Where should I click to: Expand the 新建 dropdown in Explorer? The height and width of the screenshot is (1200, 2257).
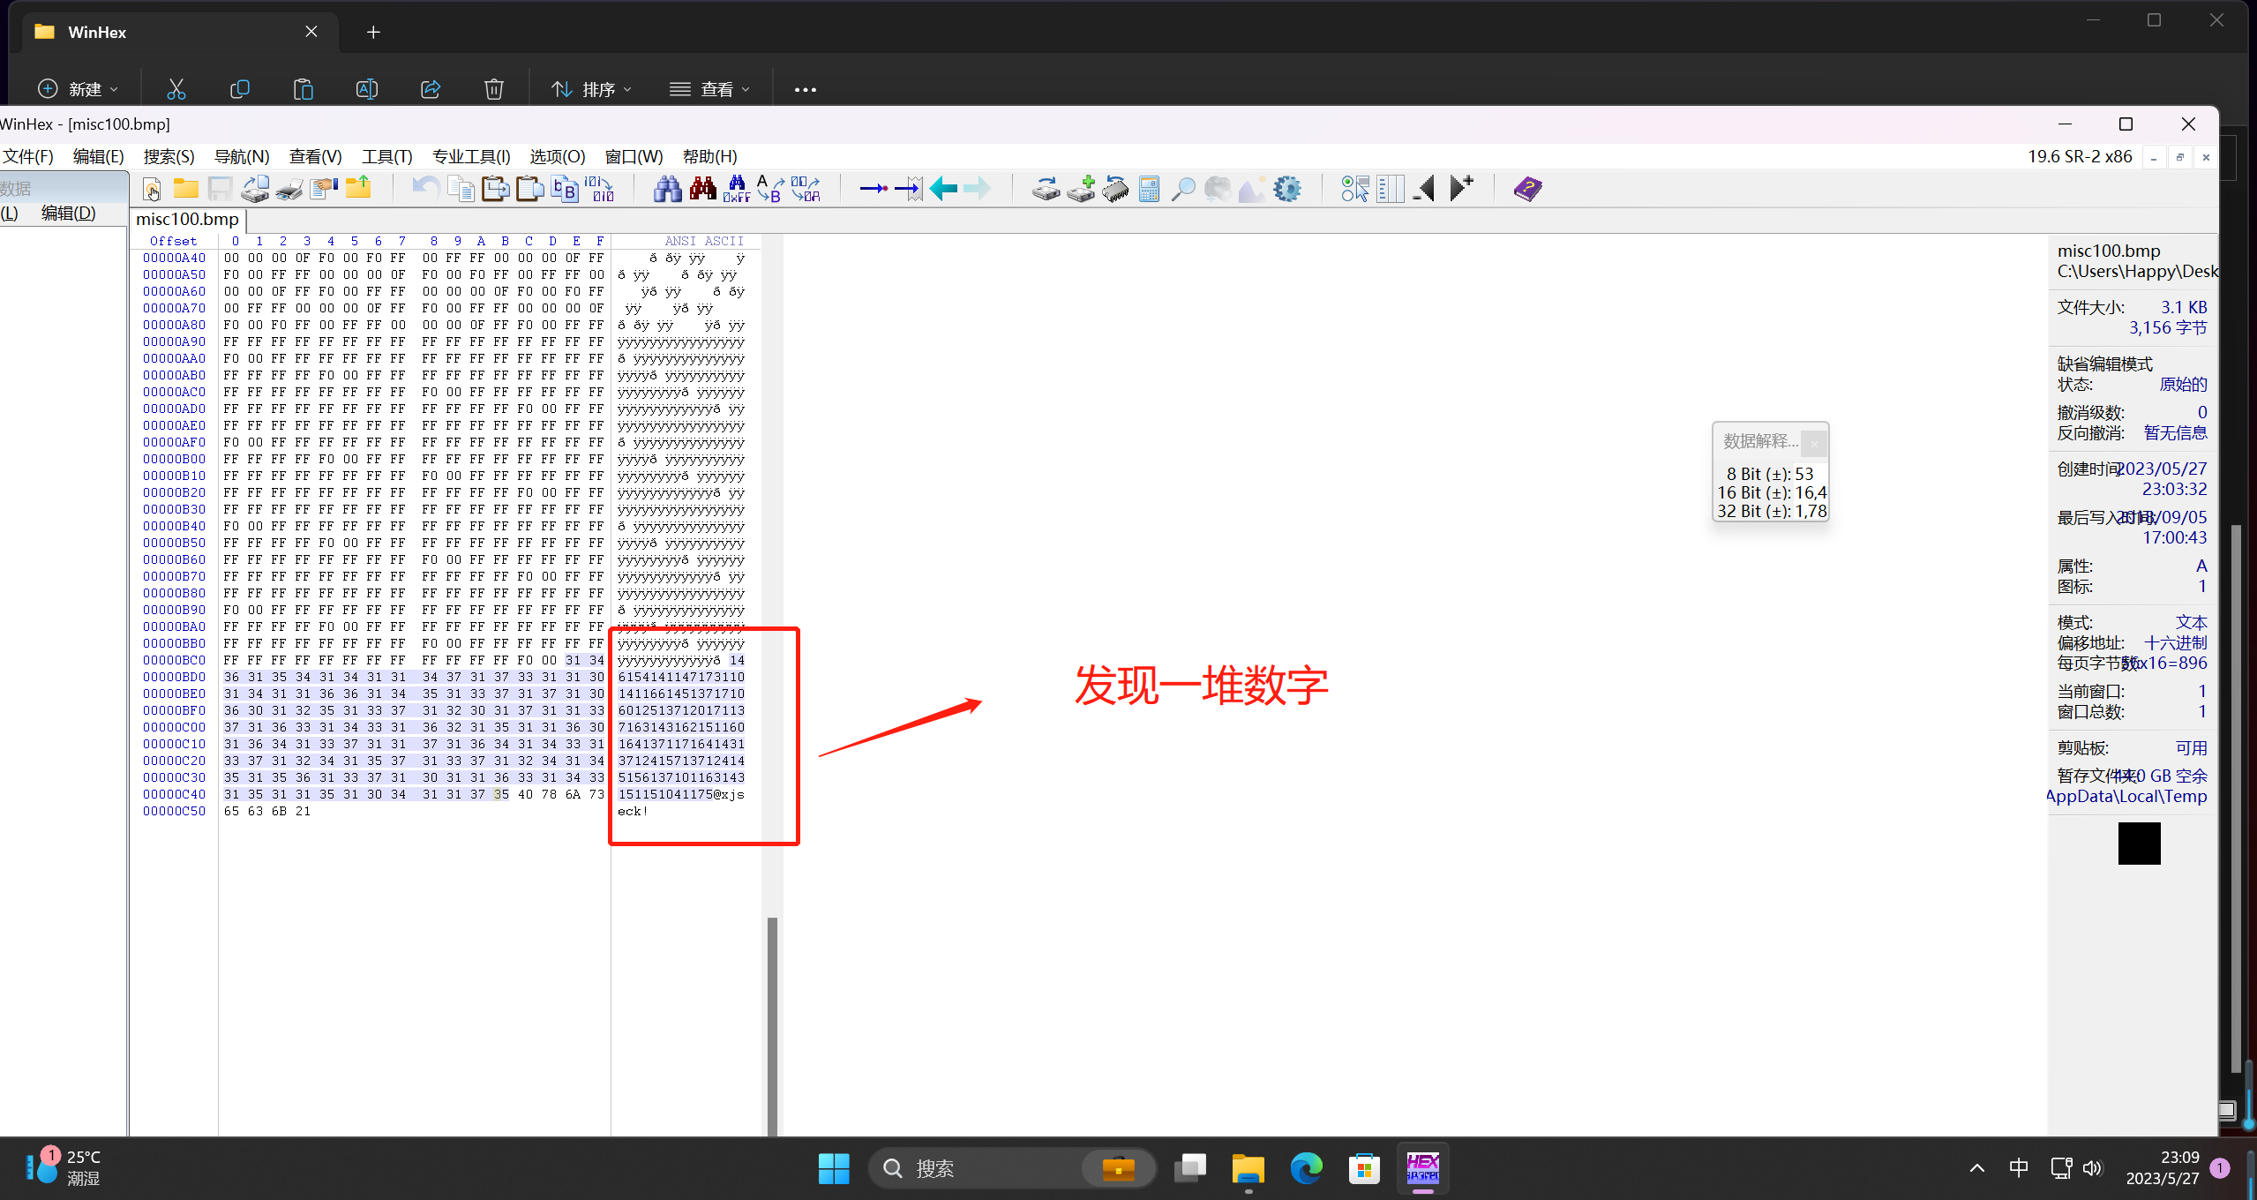point(79,89)
